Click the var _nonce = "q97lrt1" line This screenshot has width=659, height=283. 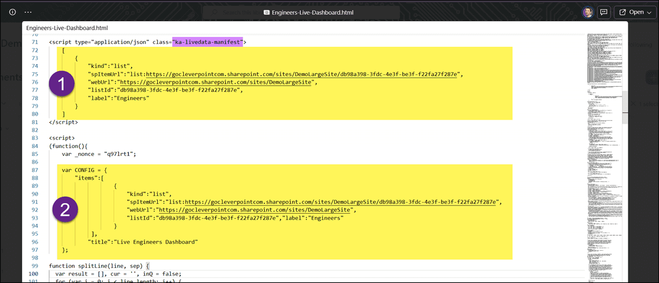click(99, 154)
